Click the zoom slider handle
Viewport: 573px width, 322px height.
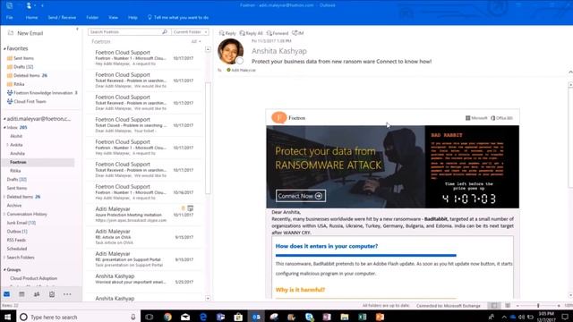tap(538, 306)
